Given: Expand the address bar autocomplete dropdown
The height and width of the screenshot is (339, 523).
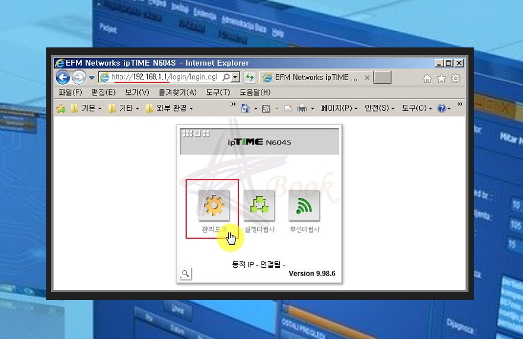Looking at the screenshot, I should tap(235, 77).
